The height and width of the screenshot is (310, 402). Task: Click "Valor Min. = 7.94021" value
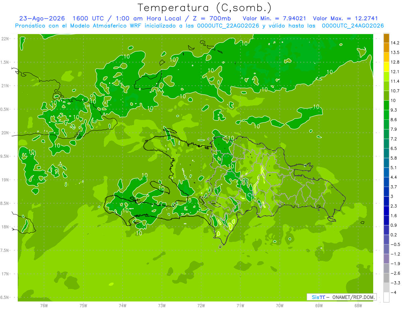274,19
